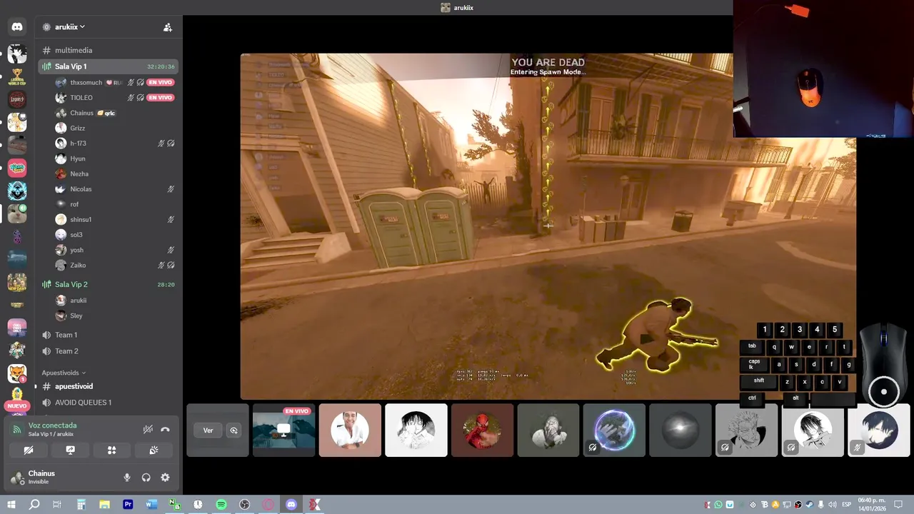The image size is (914, 514).
Task: Disconnect from the voice channel
Action: point(165,429)
